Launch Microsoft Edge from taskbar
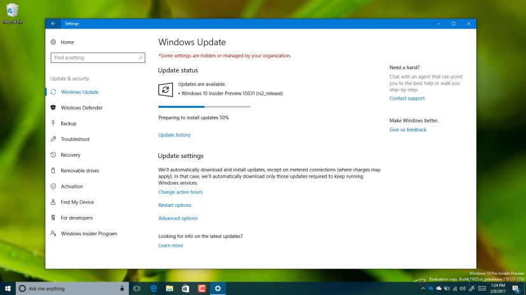The width and height of the screenshot is (526, 295). click(x=153, y=288)
